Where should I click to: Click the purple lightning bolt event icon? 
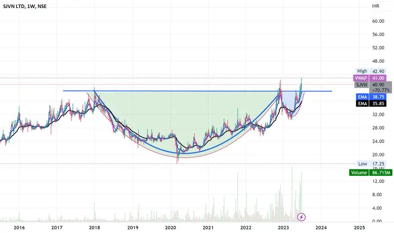point(301,217)
